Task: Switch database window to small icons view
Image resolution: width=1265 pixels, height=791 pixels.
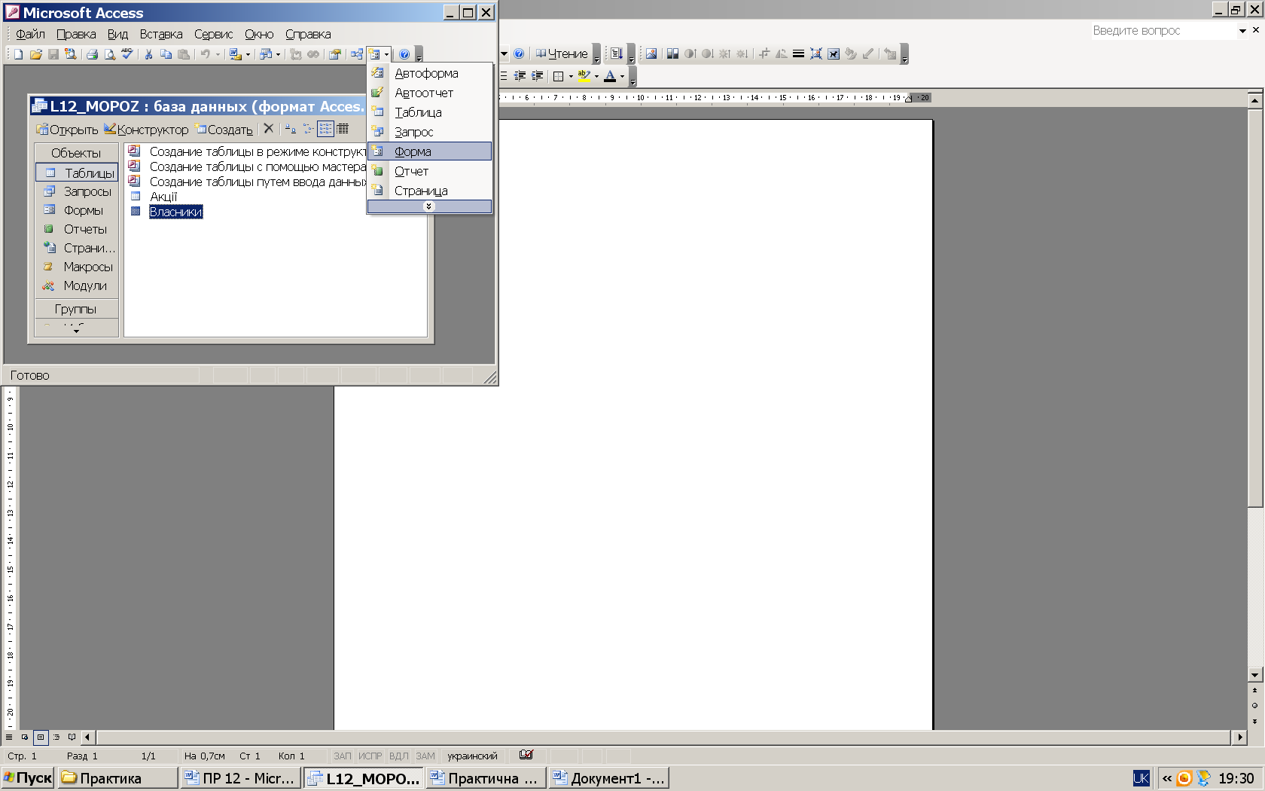Action: (x=309, y=129)
